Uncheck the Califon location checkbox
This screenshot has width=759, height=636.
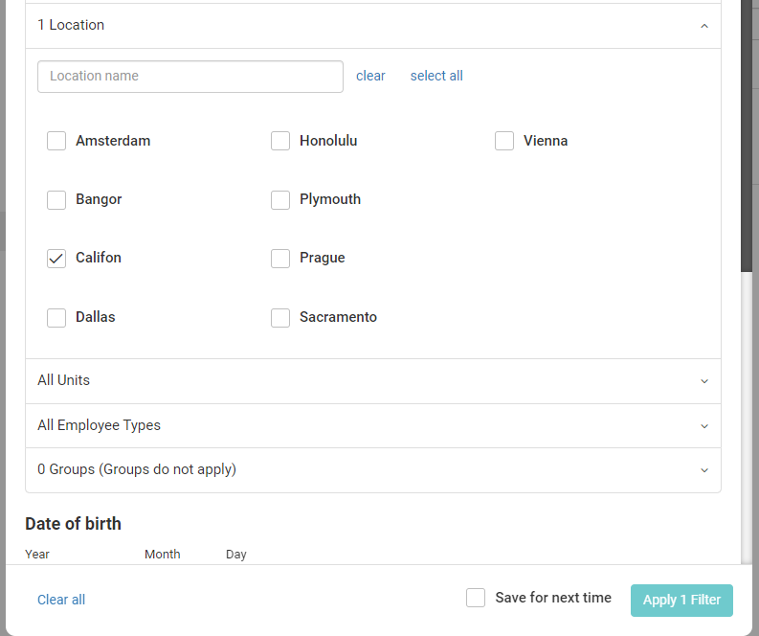click(x=56, y=259)
